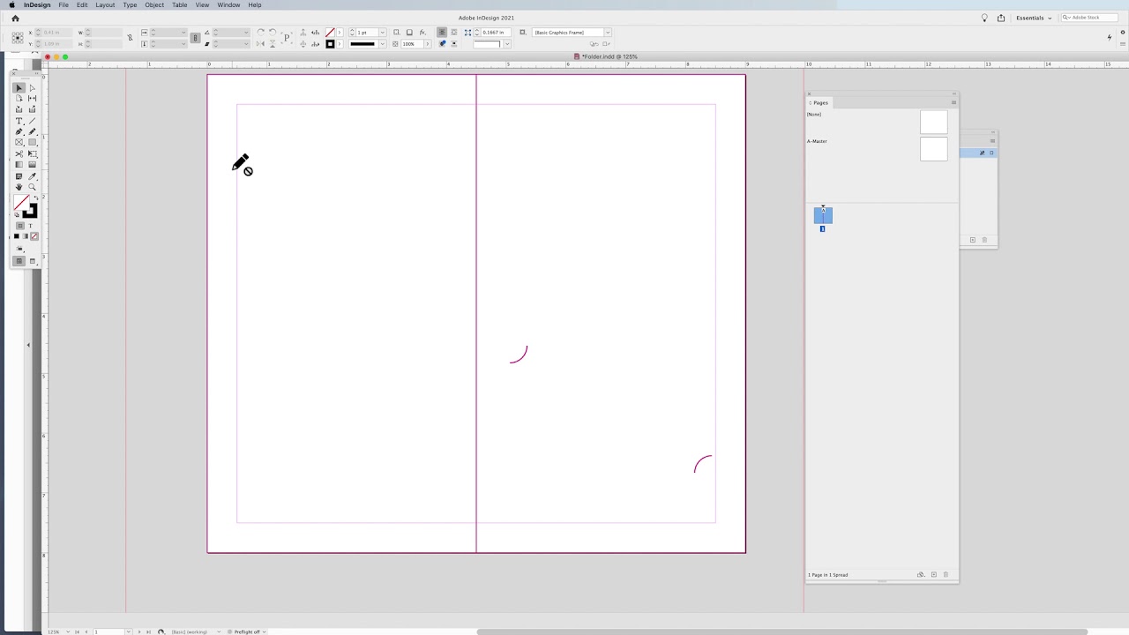The width and height of the screenshot is (1129, 635).
Task: Toggle formatting affects text
Action: coord(30,226)
